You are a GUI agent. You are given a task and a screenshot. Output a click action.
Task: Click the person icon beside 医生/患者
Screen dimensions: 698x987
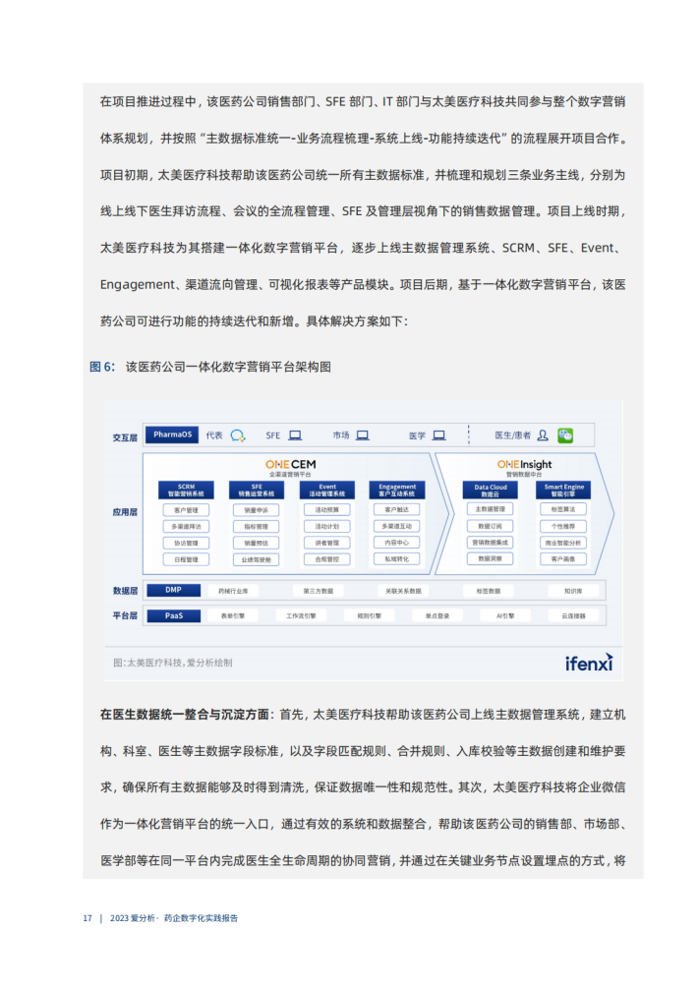(543, 435)
